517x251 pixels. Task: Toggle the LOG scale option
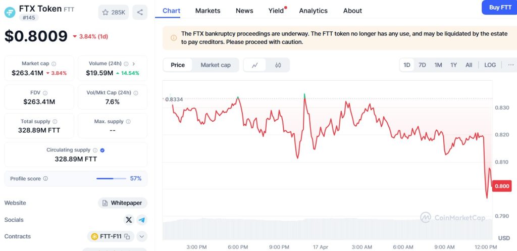tap(490, 65)
